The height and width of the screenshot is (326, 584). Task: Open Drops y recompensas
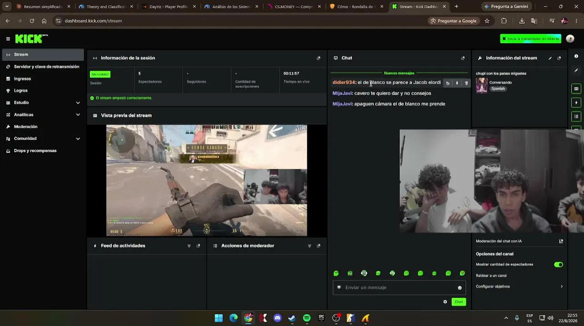(42, 151)
